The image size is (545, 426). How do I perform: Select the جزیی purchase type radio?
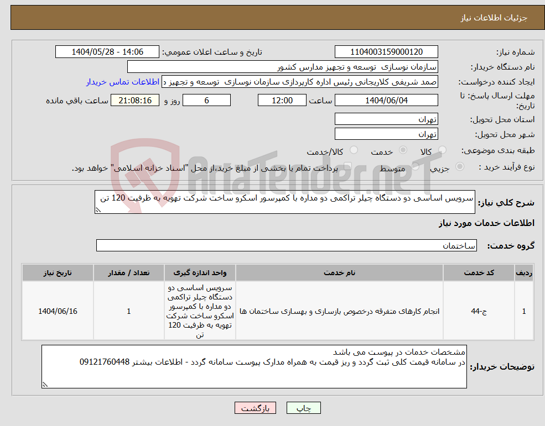click(x=460, y=166)
